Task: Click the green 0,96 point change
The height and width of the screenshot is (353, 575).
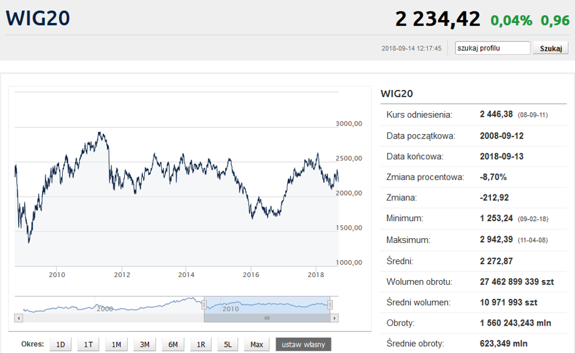Action: 555,21
